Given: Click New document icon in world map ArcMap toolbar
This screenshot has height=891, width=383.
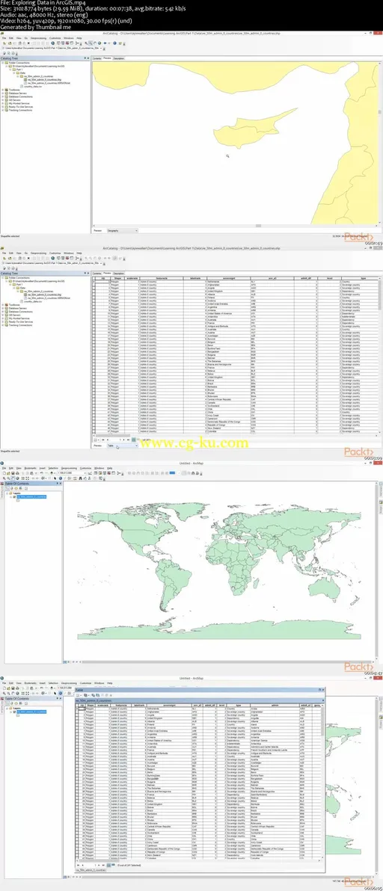Looking at the screenshot, I should coord(4,473).
